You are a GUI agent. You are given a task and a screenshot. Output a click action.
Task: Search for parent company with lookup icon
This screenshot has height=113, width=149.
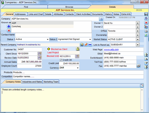(x=81, y=45)
